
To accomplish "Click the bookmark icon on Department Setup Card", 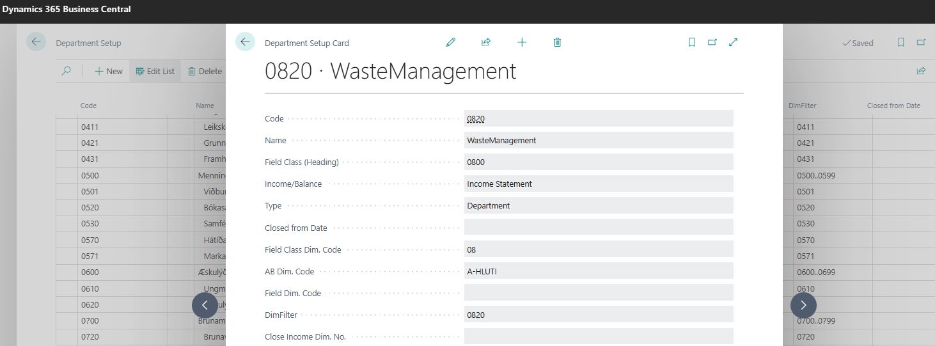I will point(691,42).
